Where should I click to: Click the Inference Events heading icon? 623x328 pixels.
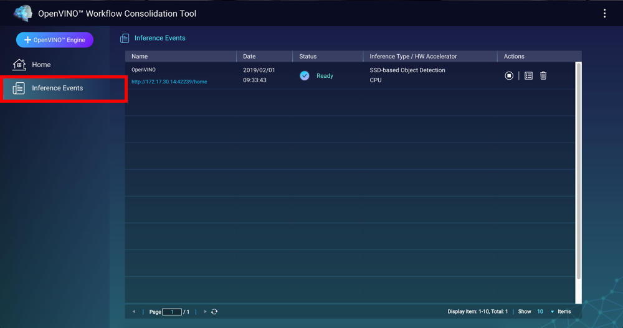tap(125, 39)
